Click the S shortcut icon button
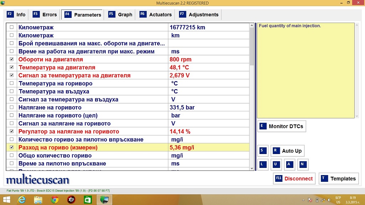The width and height of the screenshot is (365, 205). point(263,151)
